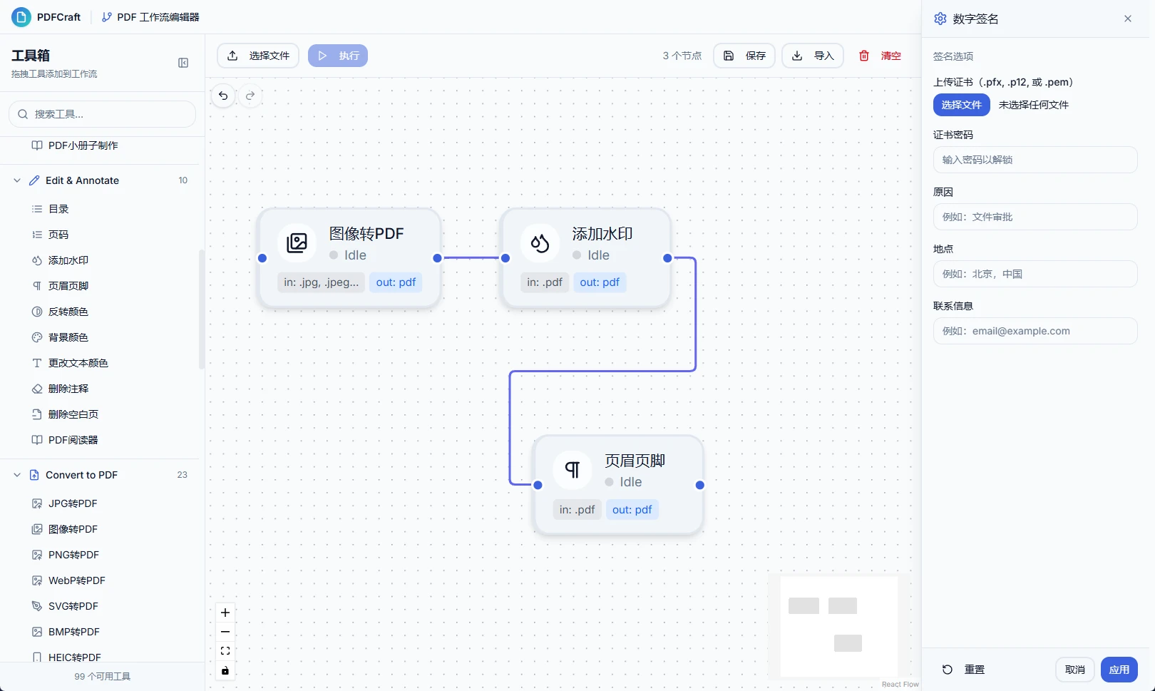
Task: Zoom in with the plus control
Action: (x=225, y=613)
